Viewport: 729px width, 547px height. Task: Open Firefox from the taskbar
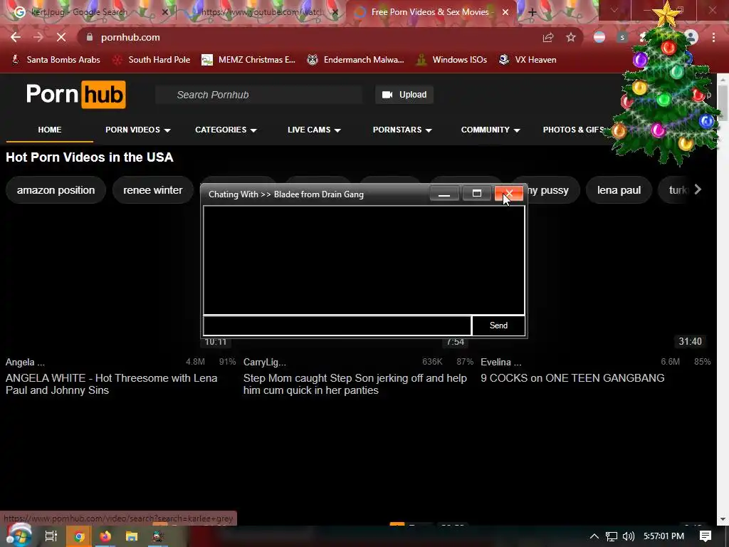click(x=105, y=536)
